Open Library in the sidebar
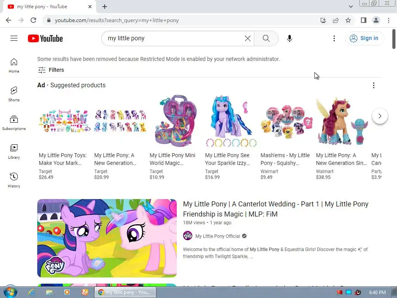Image resolution: width=397 pixels, height=298 pixels. click(x=14, y=152)
